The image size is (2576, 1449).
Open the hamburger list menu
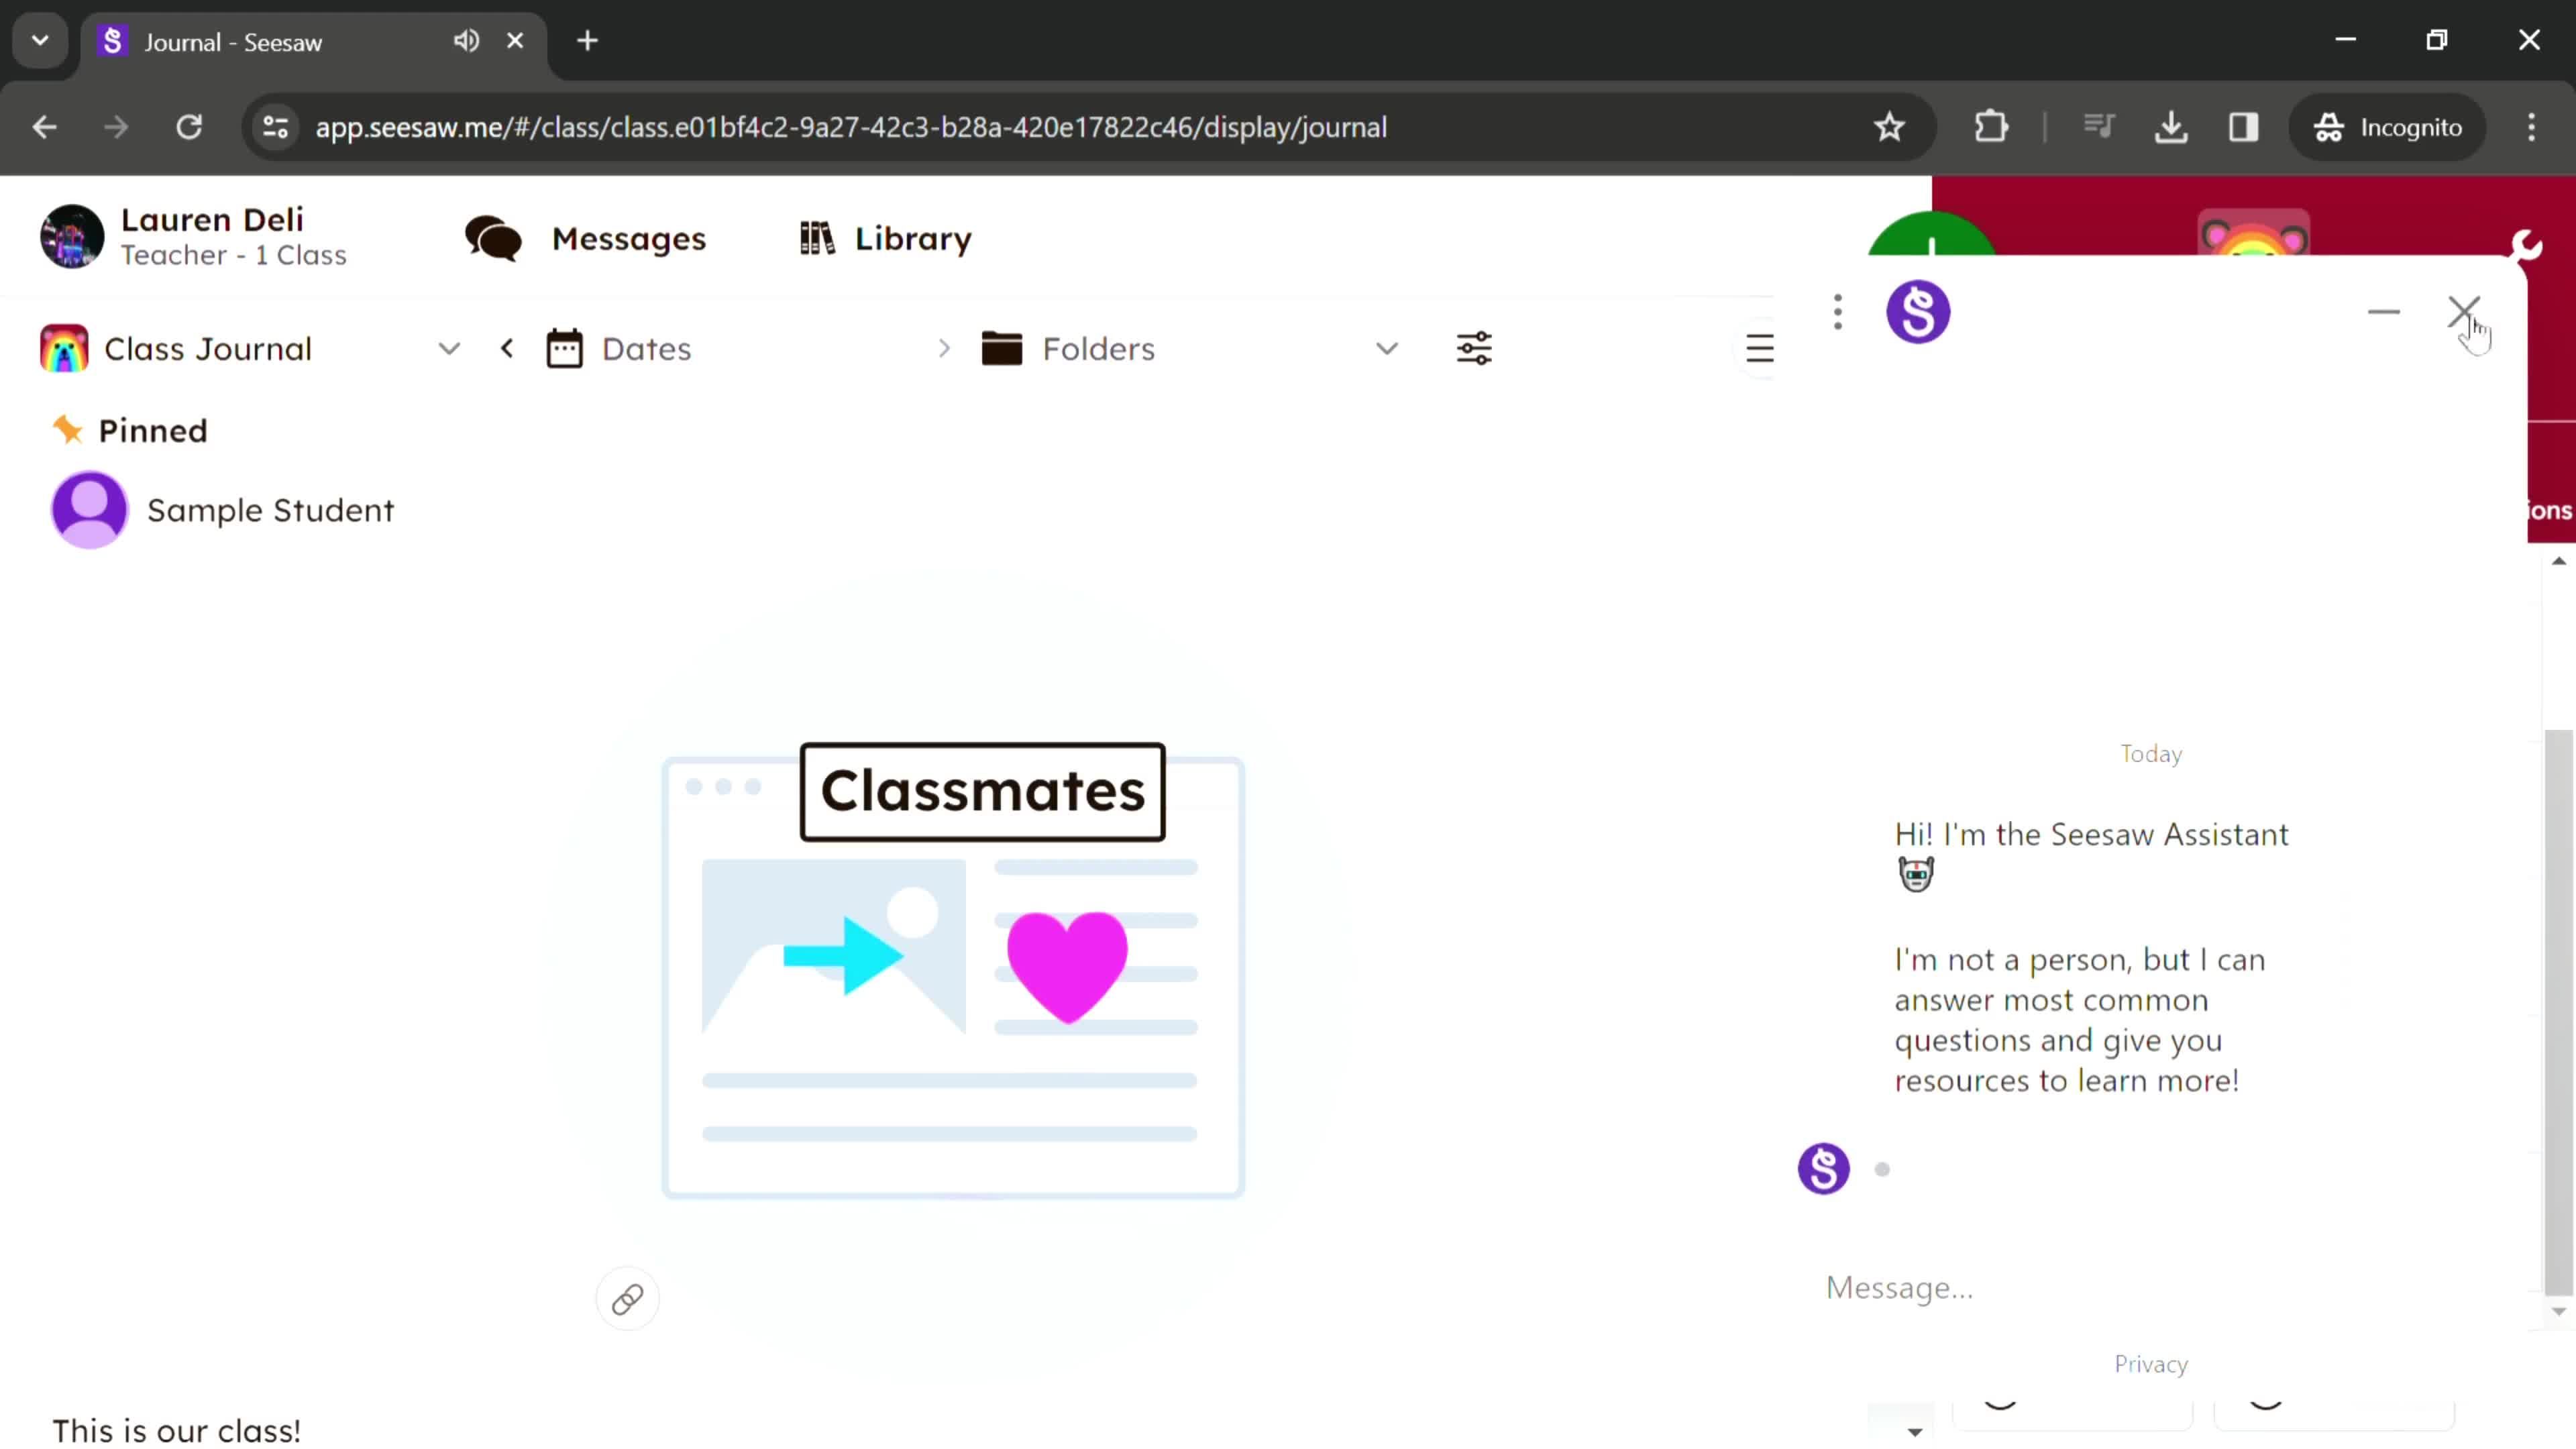[x=1759, y=349]
